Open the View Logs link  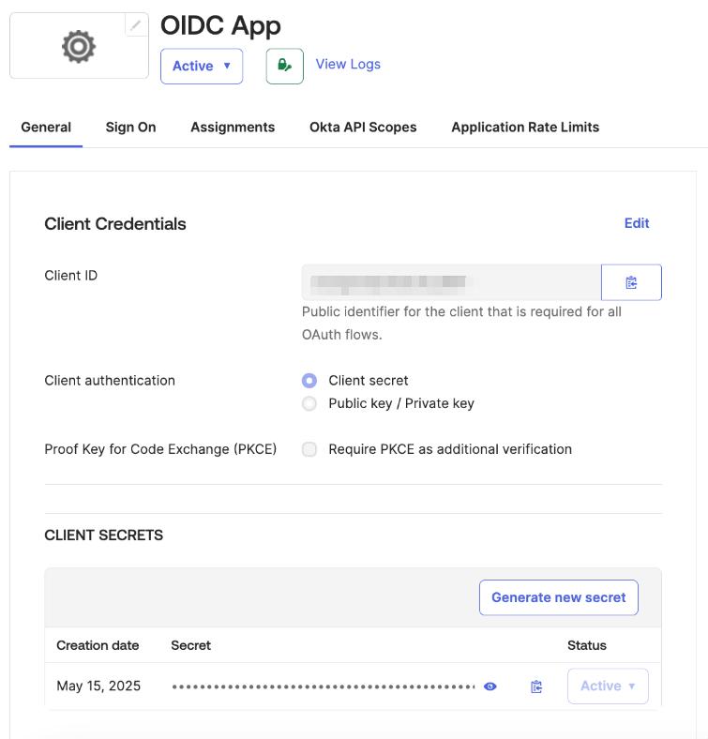tap(348, 64)
